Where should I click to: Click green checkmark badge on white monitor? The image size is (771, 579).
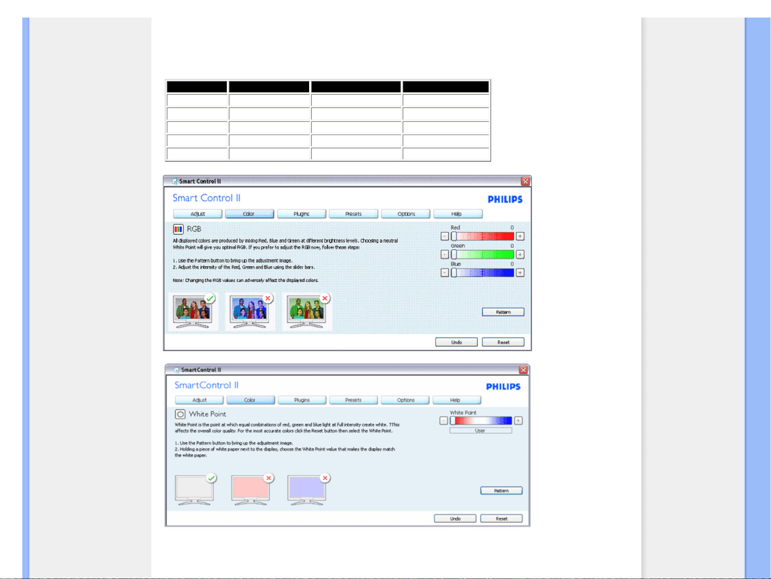click(212, 478)
